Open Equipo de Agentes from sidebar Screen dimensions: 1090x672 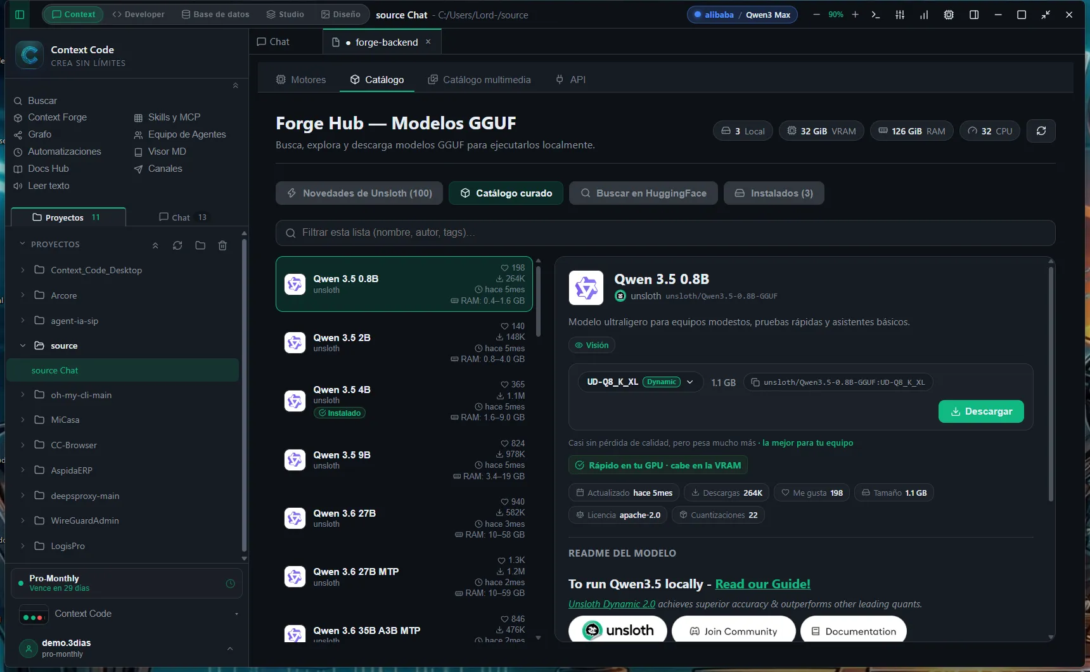180,134
